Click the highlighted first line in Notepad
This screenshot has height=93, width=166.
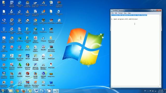(129, 15)
